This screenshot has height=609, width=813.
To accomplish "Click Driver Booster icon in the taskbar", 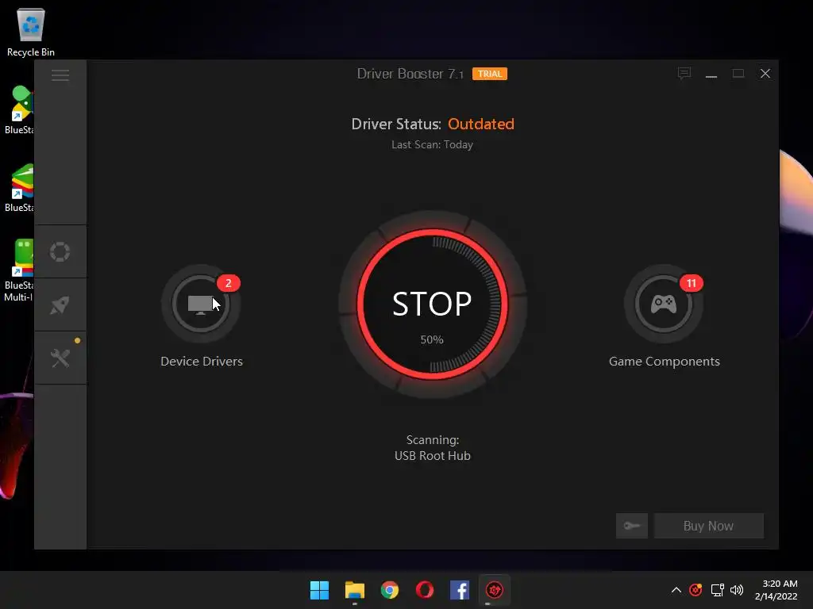I will pos(494,590).
